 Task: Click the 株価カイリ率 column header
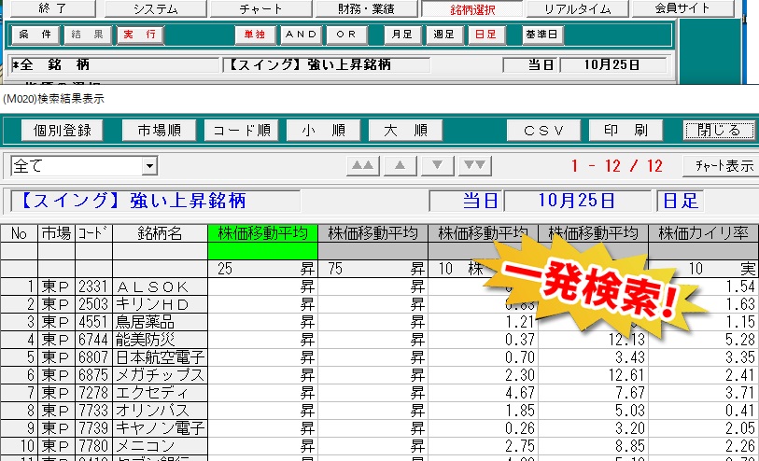pyautogui.click(x=703, y=233)
